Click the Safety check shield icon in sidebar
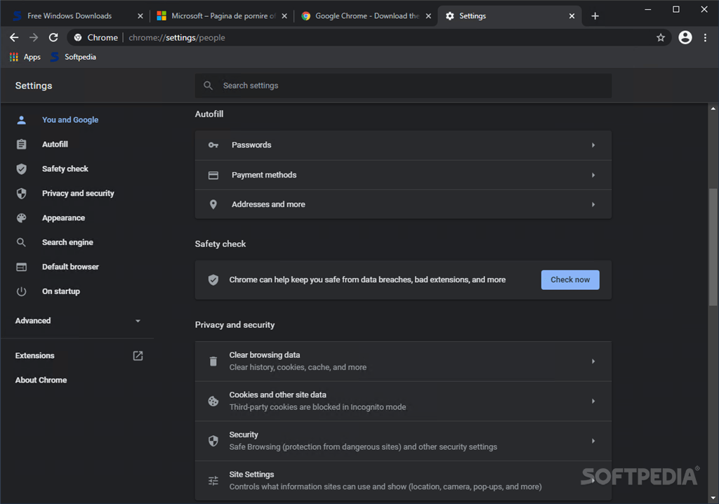 pos(22,168)
